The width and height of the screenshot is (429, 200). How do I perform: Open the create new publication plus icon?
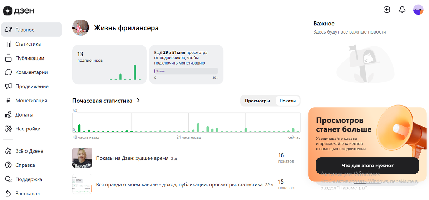pyautogui.click(x=386, y=10)
